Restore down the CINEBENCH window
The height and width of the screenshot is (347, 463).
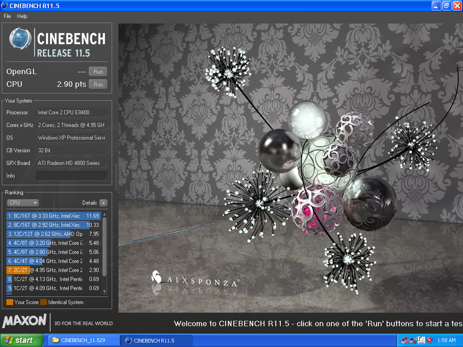447,5
